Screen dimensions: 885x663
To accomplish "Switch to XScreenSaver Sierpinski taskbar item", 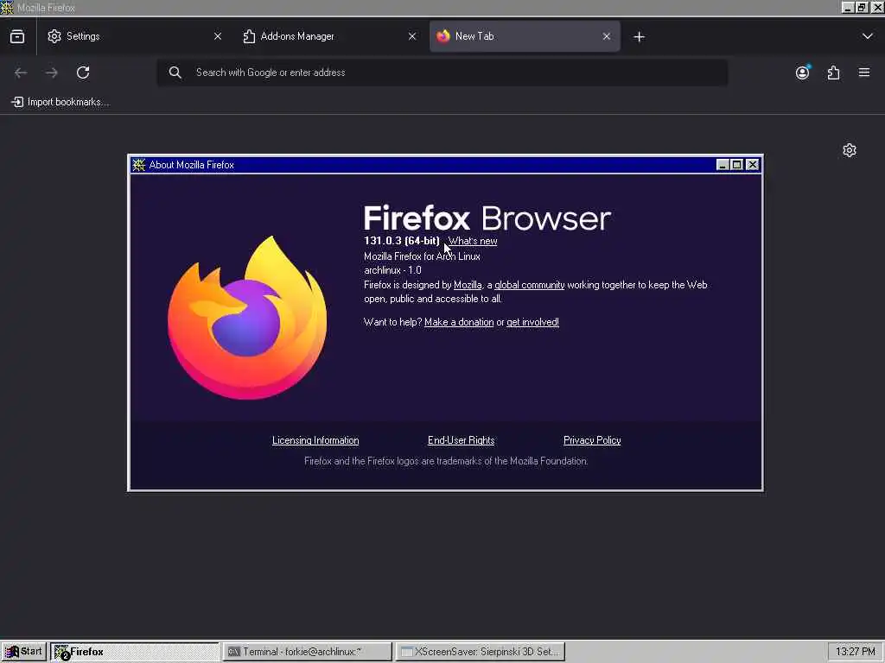I will 481,652.
